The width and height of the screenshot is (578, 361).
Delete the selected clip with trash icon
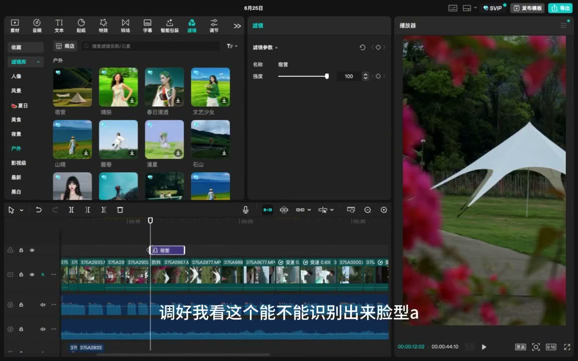coord(120,210)
